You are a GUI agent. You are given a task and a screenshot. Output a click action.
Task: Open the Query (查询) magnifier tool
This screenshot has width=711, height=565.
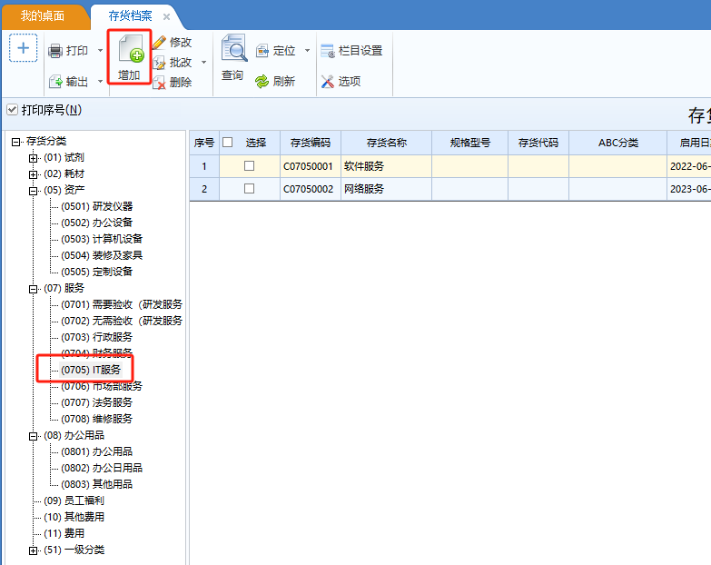(232, 50)
